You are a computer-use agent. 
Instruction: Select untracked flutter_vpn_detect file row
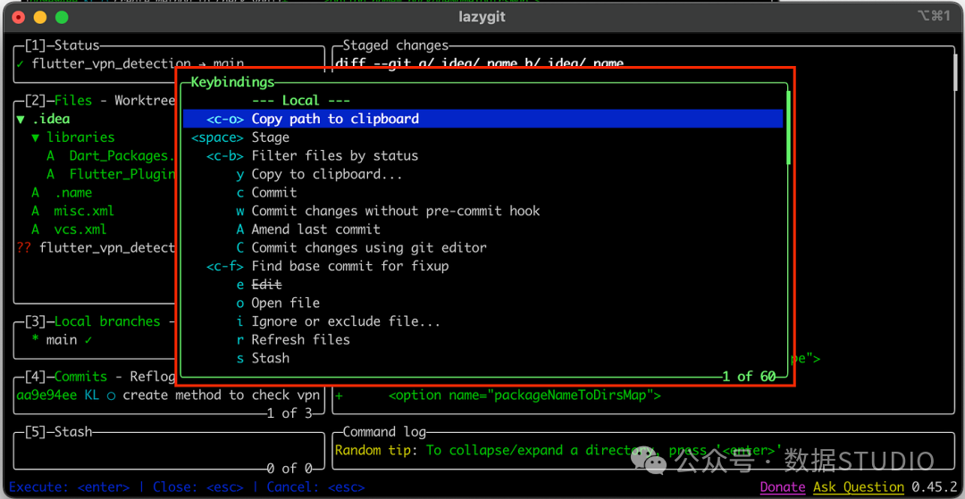tap(96, 247)
